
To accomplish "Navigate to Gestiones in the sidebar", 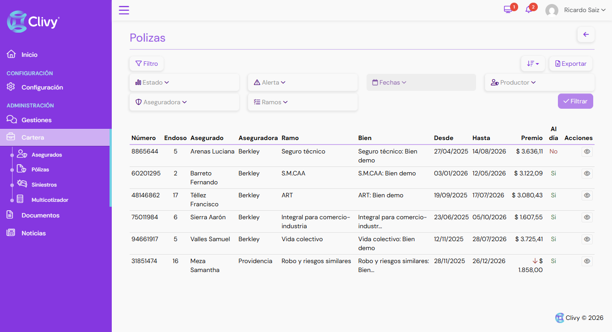I will pyautogui.click(x=36, y=120).
